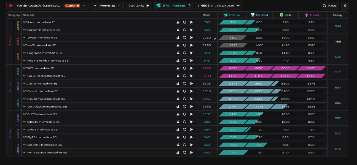Image resolution: width=357 pixels, height=165 pixels.
Task: Click the 578 Platinum rank badge
Action: point(174,6)
